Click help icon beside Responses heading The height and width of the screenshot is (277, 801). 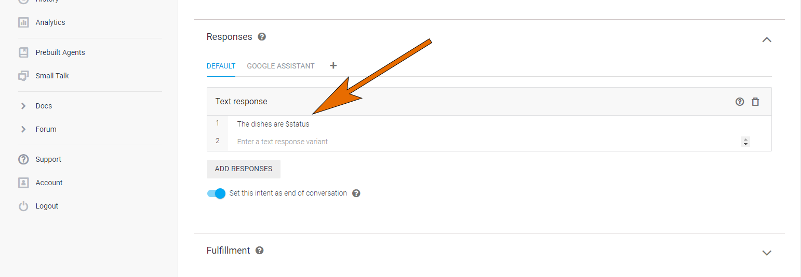262,37
